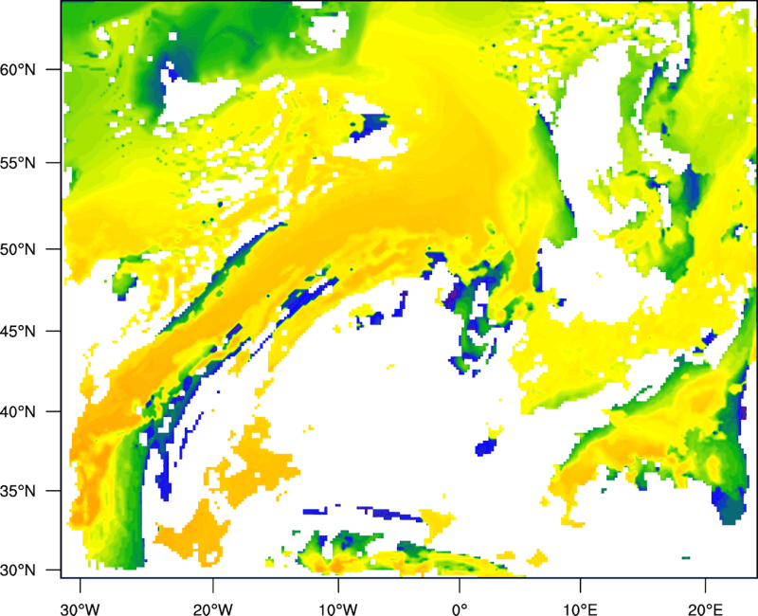Click the 10°W longitude label
The width and height of the screenshot is (758, 616).
pos(338,609)
